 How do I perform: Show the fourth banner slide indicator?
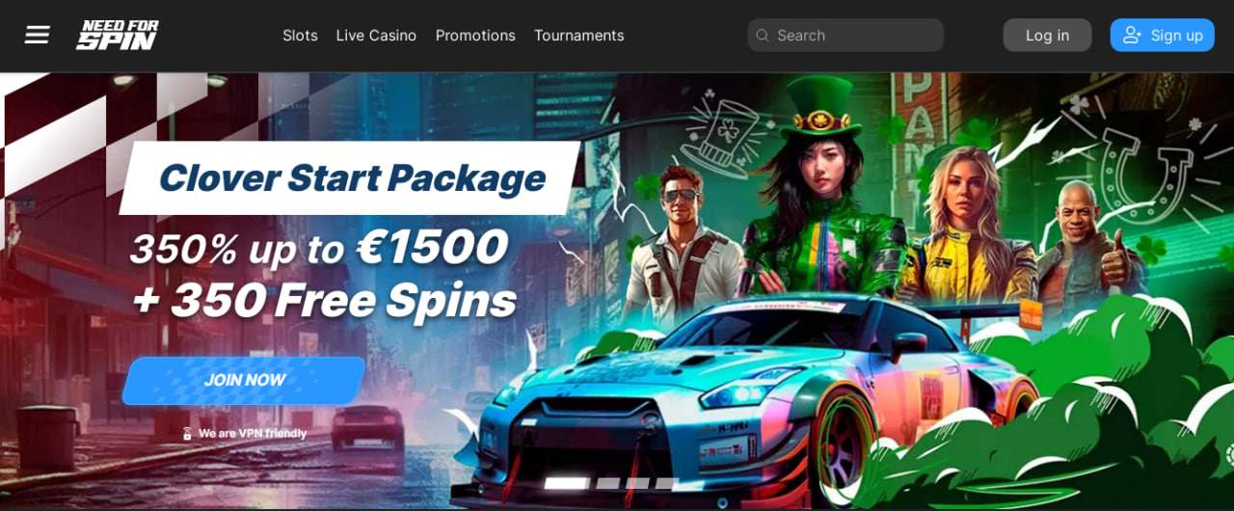[667, 483]
